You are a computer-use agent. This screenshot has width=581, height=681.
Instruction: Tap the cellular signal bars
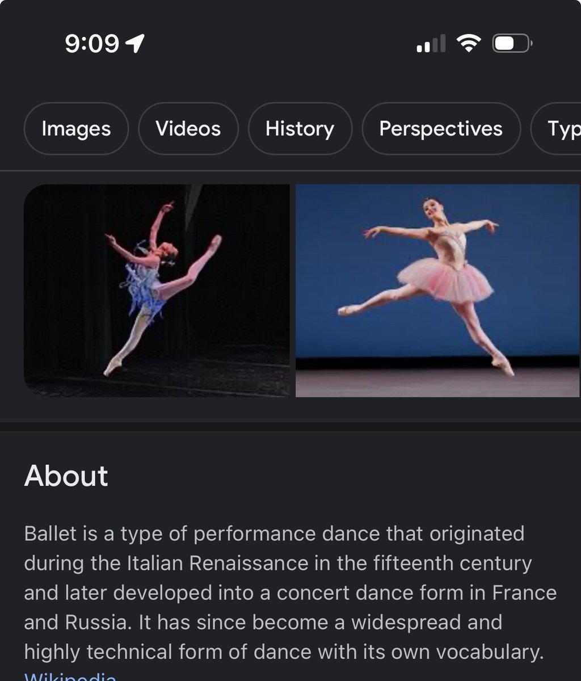coord(431,44)
